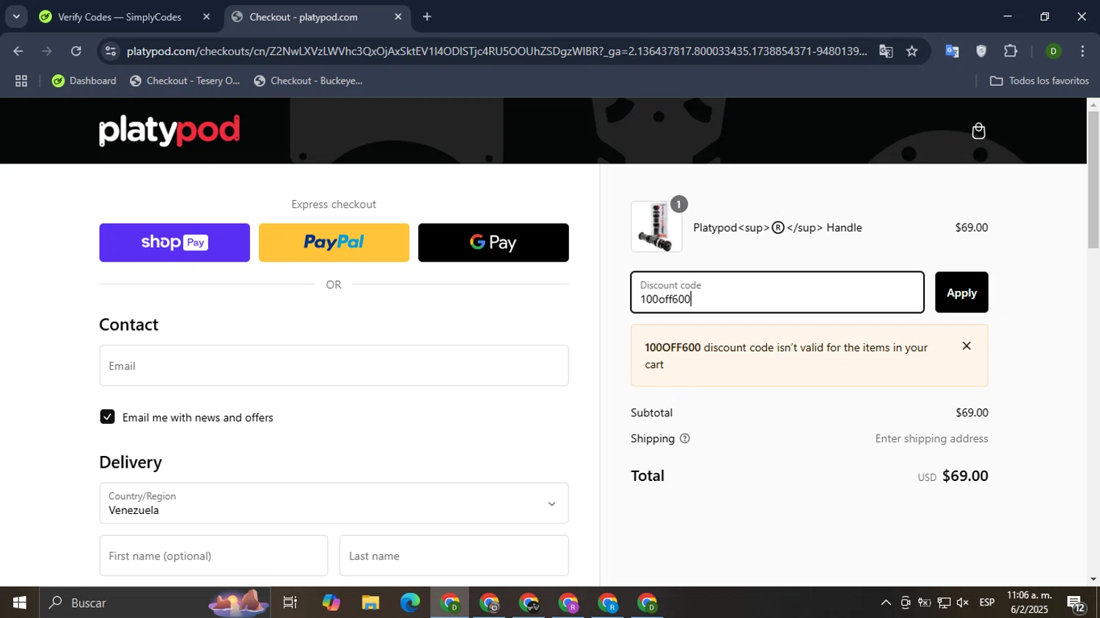1100x618 pixels.
Task: Open the Windows Start menu
Action: pyautogui.click(x=20, y=603)
